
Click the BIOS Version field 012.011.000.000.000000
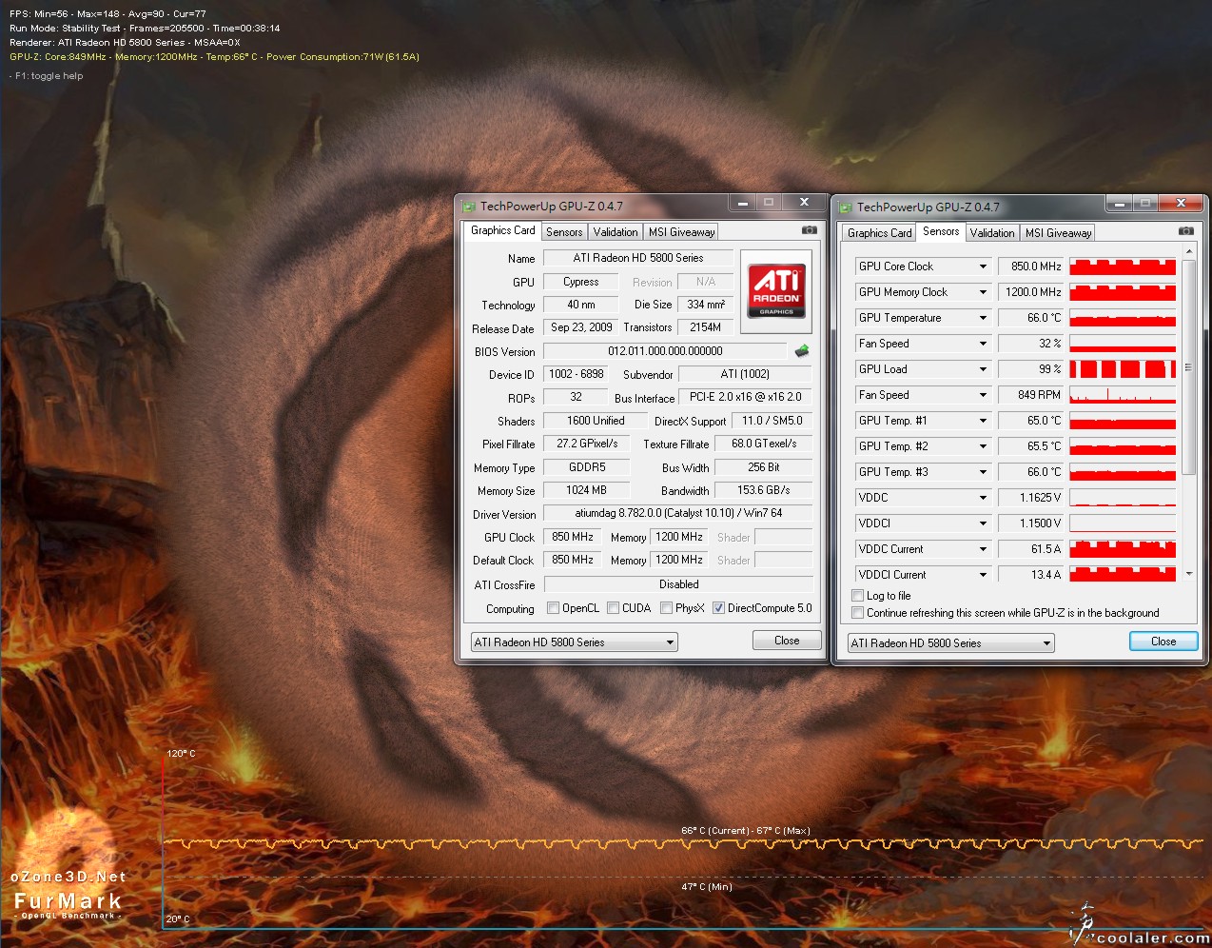665,351
